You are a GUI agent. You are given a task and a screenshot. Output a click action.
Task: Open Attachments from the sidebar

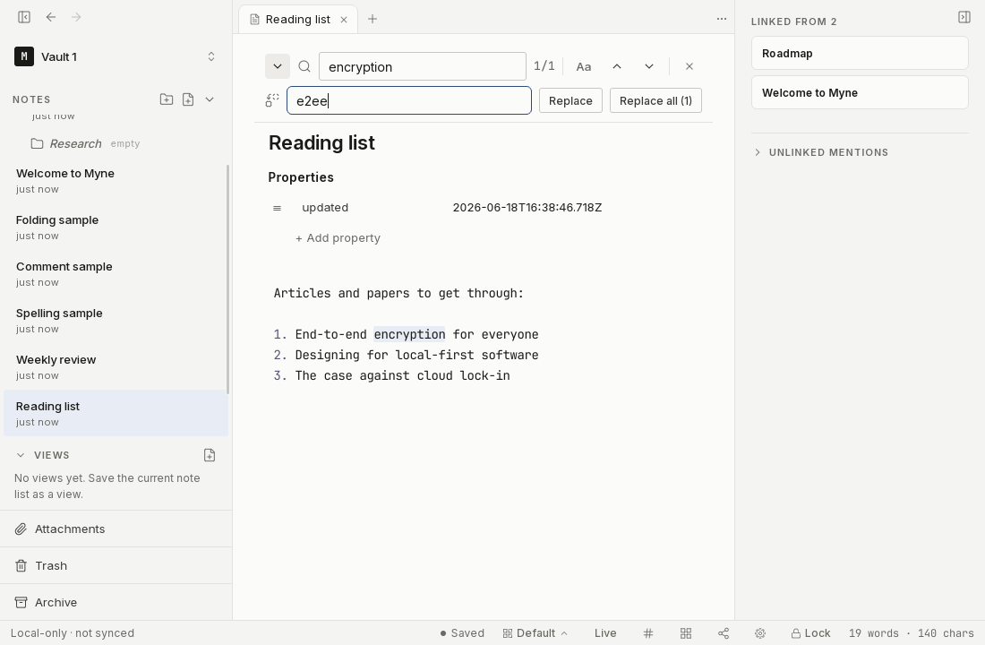(x=116, y=529)
